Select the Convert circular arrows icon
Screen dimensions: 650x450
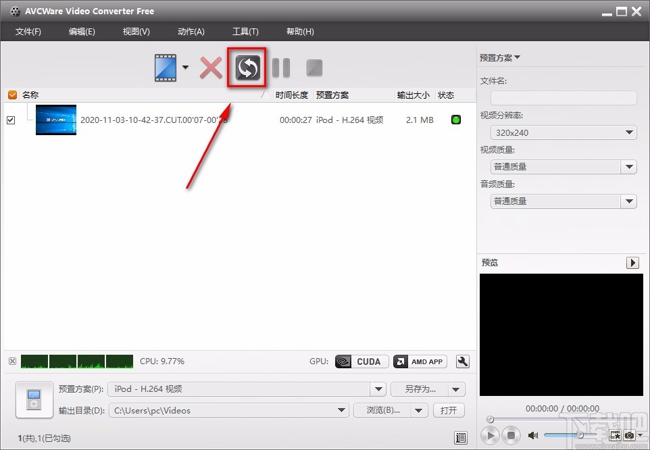[x=247, y=68]
